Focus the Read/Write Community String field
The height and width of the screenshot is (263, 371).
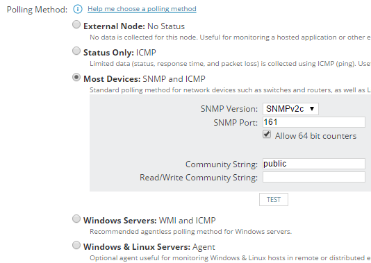[314, 177]
